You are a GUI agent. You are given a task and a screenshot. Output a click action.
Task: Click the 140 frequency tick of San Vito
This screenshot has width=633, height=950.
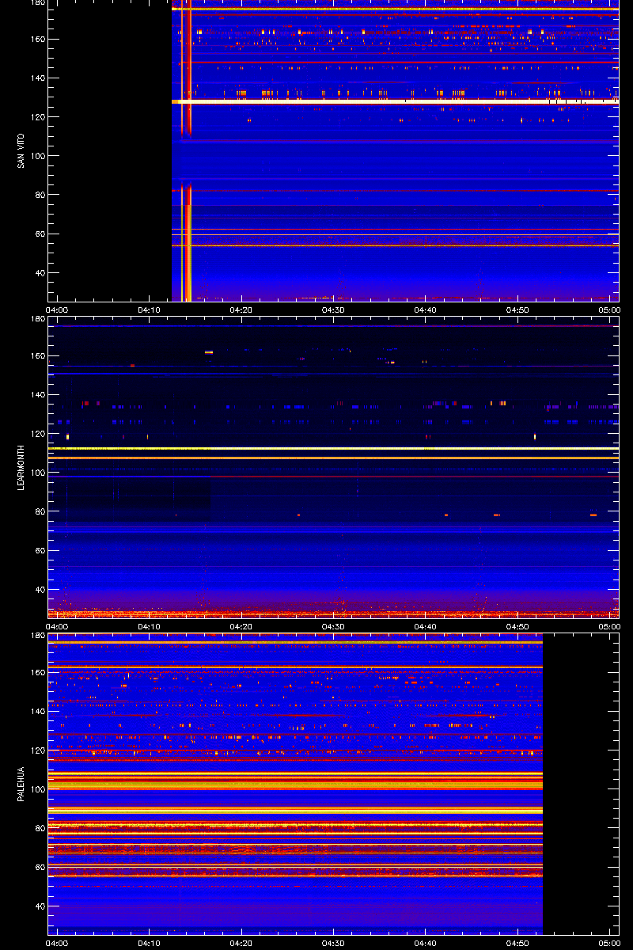37,78
